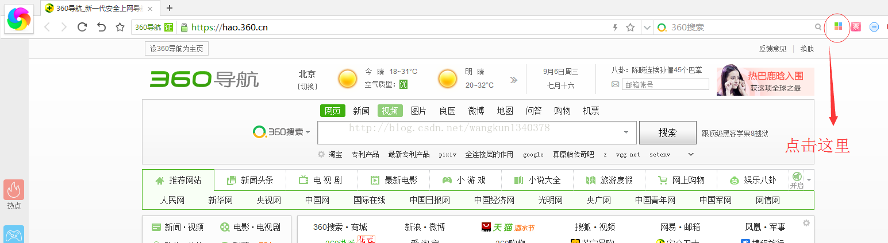Open the 电视剧 category tab
The height and width of the screenshot is (243, 888).
pyautogui.click(x=321, y=180)
